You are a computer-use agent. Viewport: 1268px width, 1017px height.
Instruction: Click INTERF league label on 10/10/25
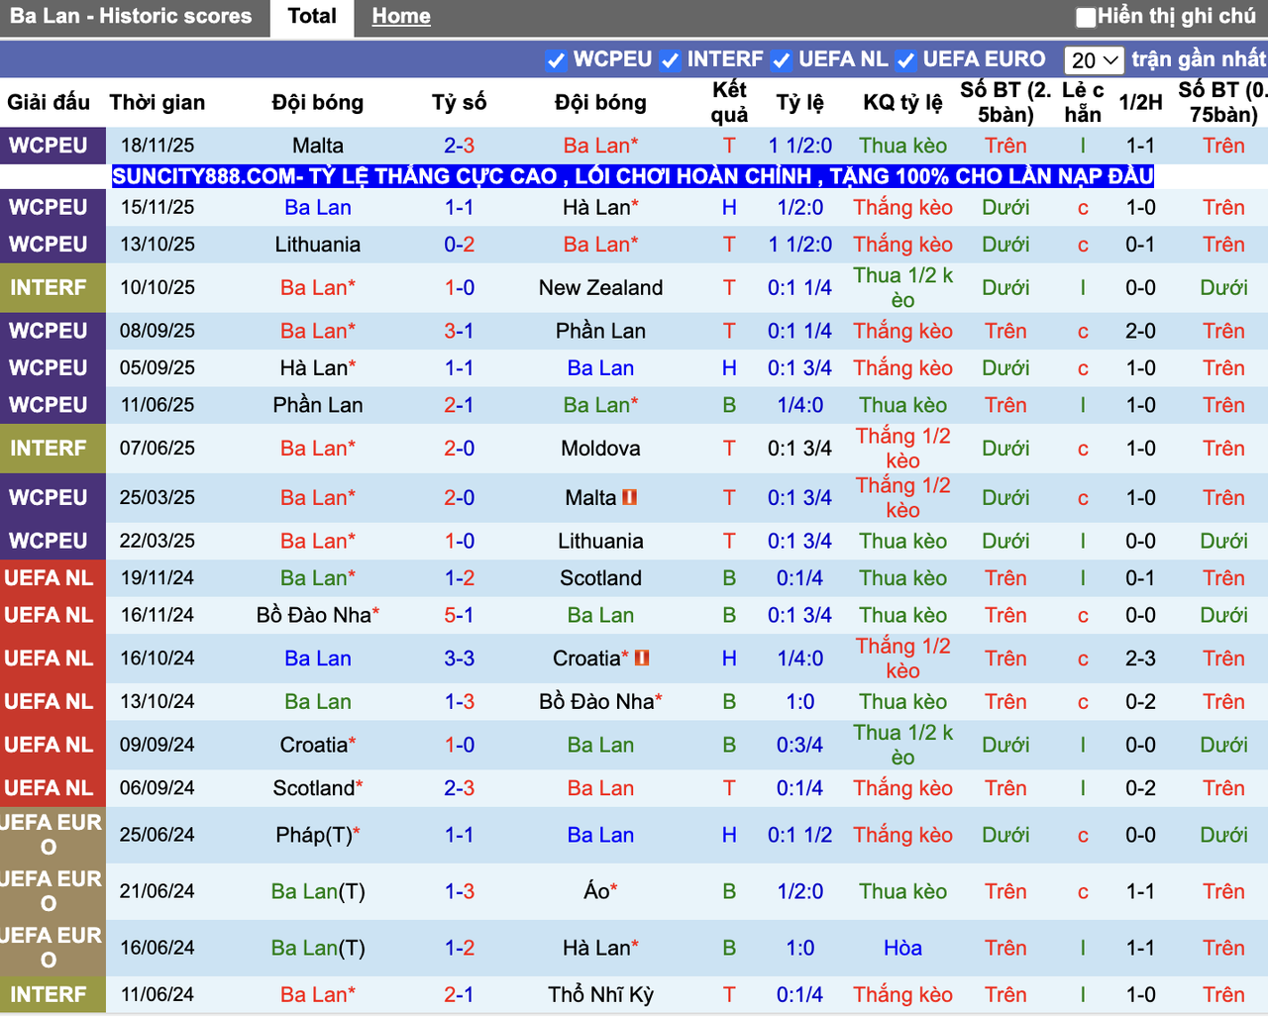pos(49,288)
